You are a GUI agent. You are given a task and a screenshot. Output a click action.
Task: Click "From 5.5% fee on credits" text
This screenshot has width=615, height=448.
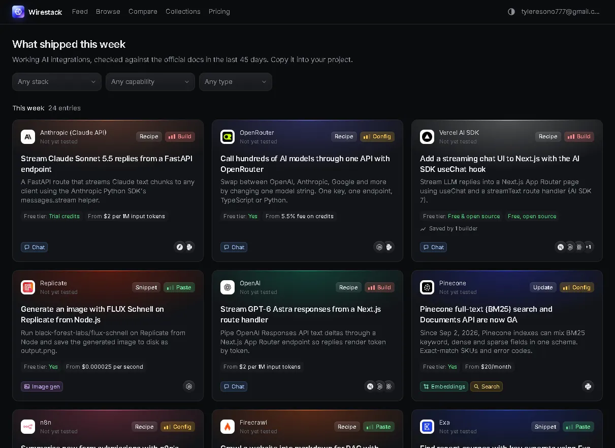pyautogui.click(x=300, y=216)
